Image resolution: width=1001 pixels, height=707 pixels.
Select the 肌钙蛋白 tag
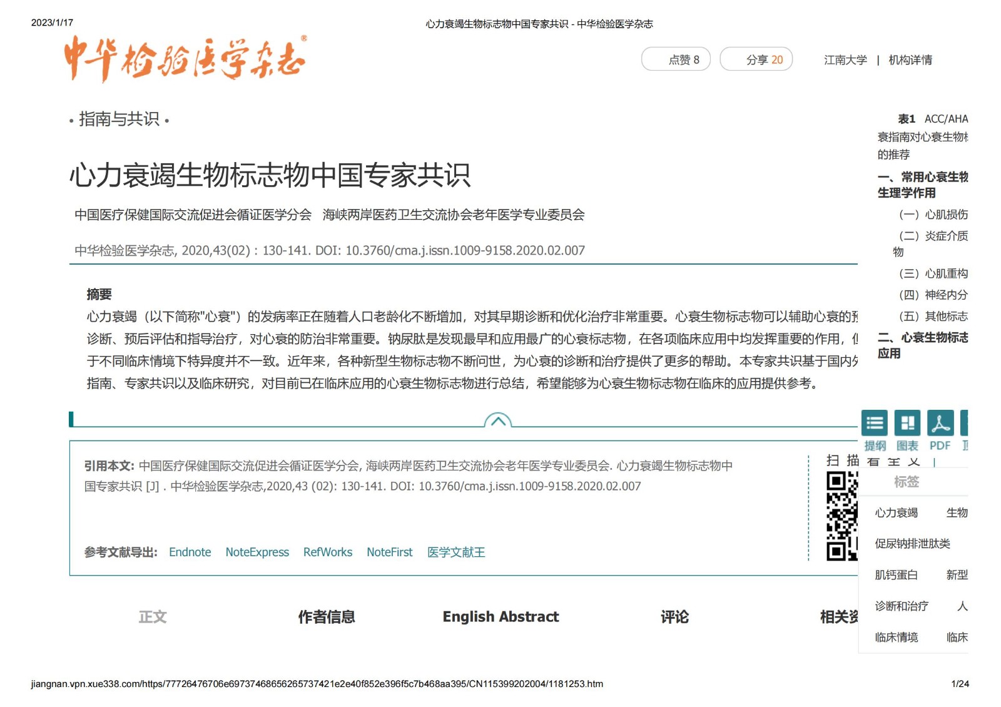coord(896,575)
